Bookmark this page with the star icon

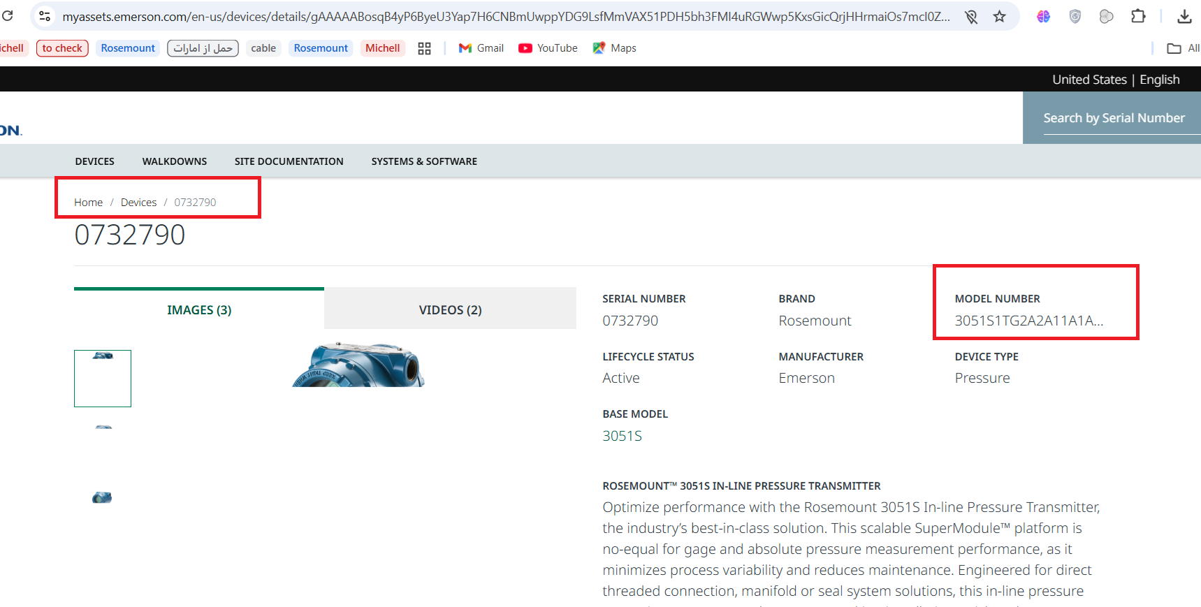tap(1000, 16)
